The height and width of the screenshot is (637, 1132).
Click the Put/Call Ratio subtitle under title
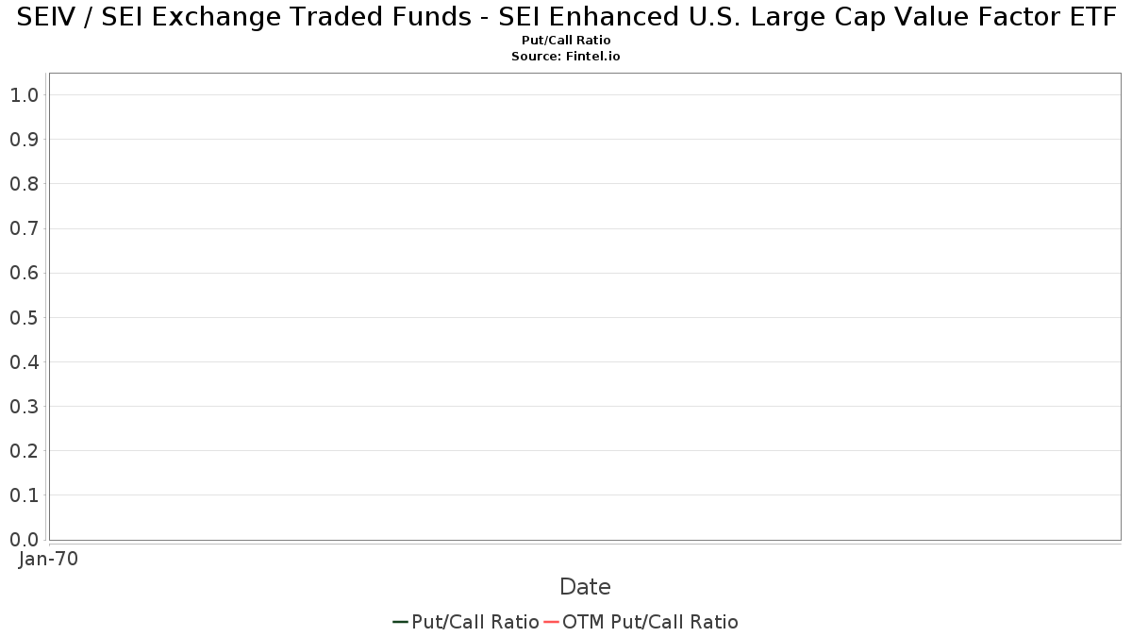coord(566,41)
